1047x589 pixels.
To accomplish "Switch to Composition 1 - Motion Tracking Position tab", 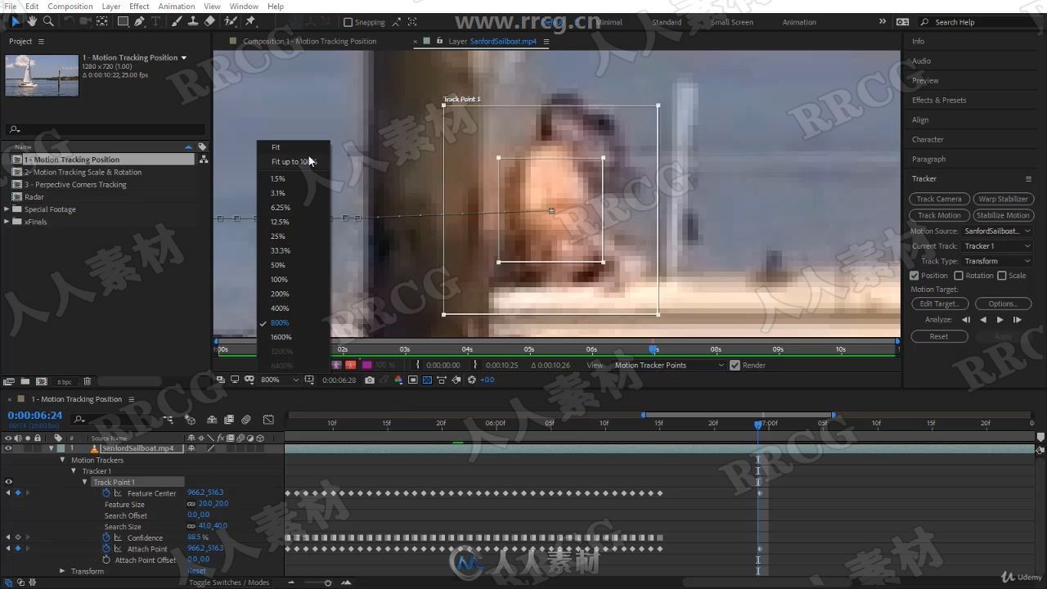I will click(310, 41).
